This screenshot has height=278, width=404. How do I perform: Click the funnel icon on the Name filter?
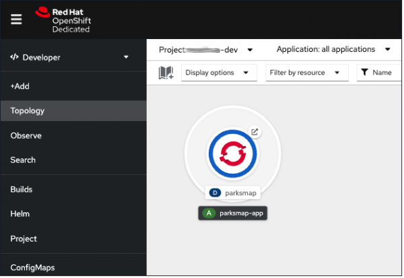[x=364, y=73]
